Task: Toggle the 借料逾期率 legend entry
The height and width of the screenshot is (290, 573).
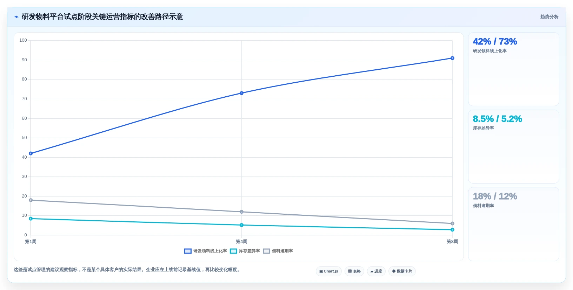Action: tap(278, 251)
